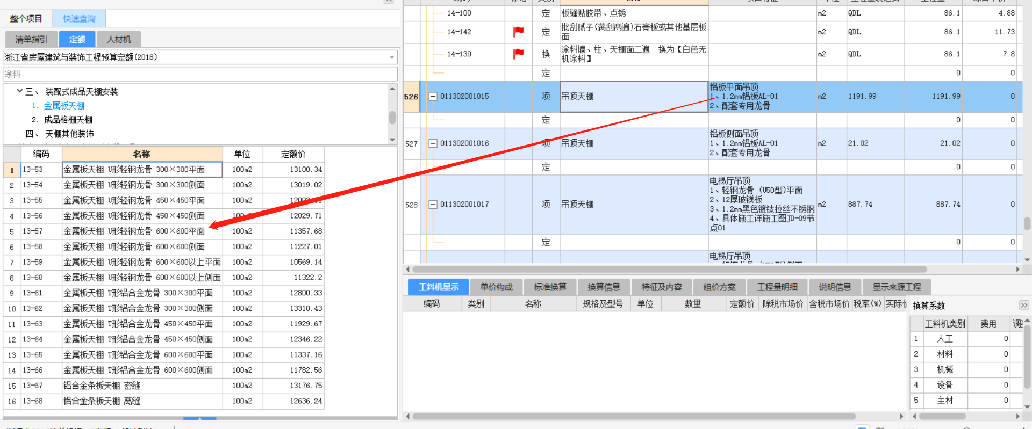The width and height of the screenshot is (1032, 429).
Task: Click the 011302001016 code cell
Action: (x=464, y=143)
